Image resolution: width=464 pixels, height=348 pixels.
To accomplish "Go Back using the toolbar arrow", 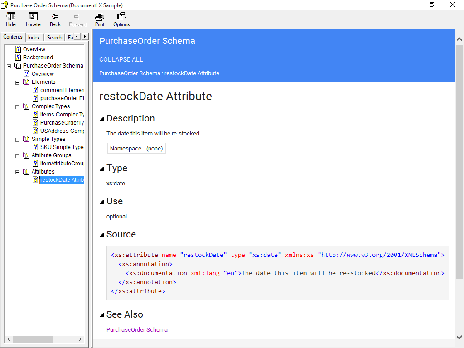I will tap(55, 20).
